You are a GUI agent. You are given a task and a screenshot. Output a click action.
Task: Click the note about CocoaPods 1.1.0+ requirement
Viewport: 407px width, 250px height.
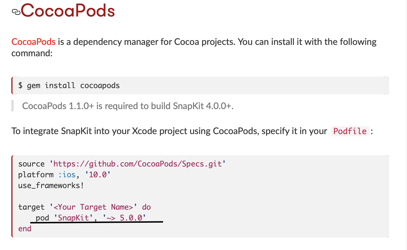tap(128, 106)
